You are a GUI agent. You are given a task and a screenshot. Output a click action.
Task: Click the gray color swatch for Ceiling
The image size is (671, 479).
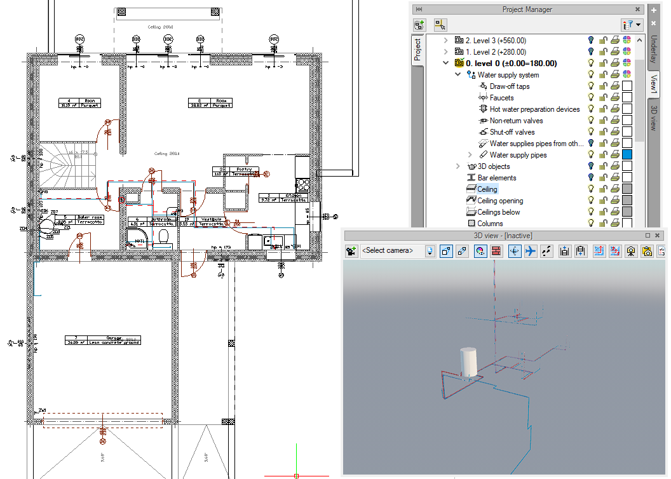tap(627, 189)
